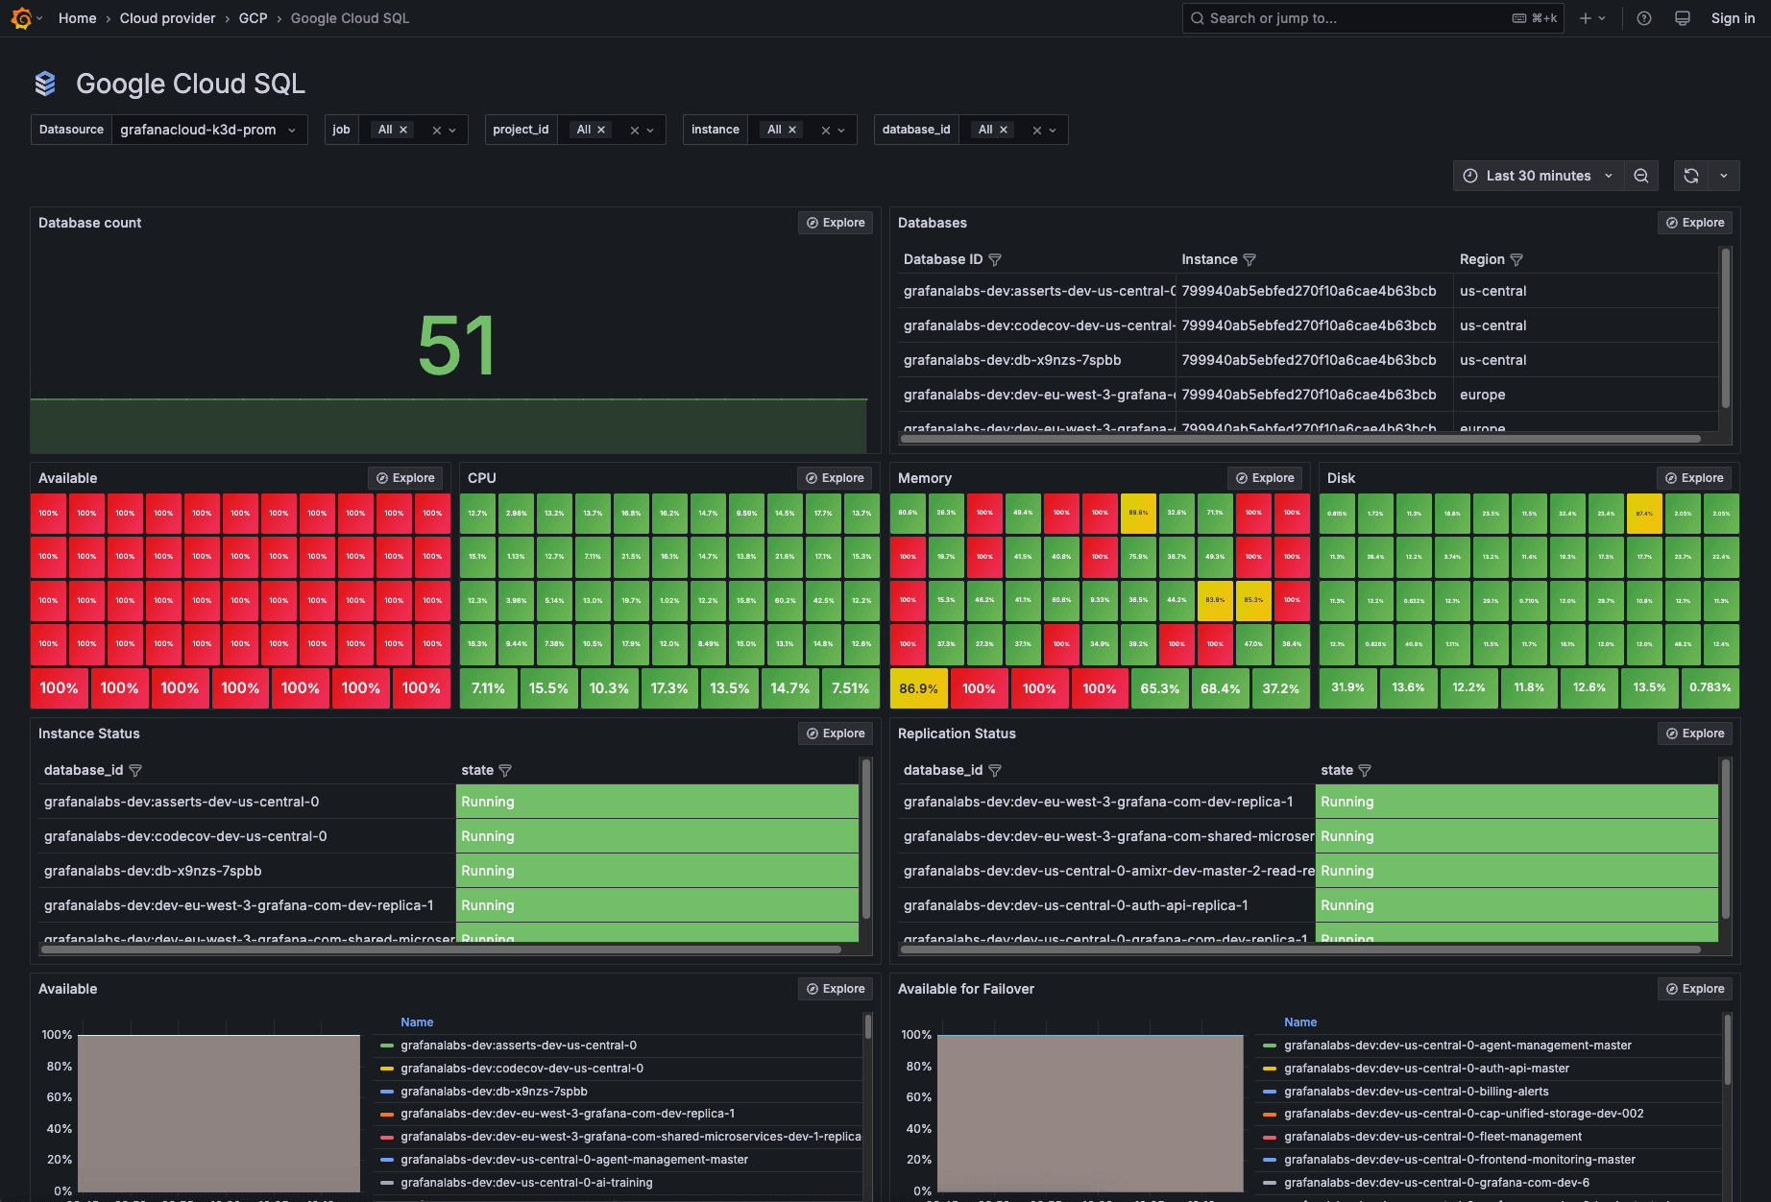Open the create (+) icon in top bar
Viewport: 1771px width, 1202px height.
coord(1586,18)
